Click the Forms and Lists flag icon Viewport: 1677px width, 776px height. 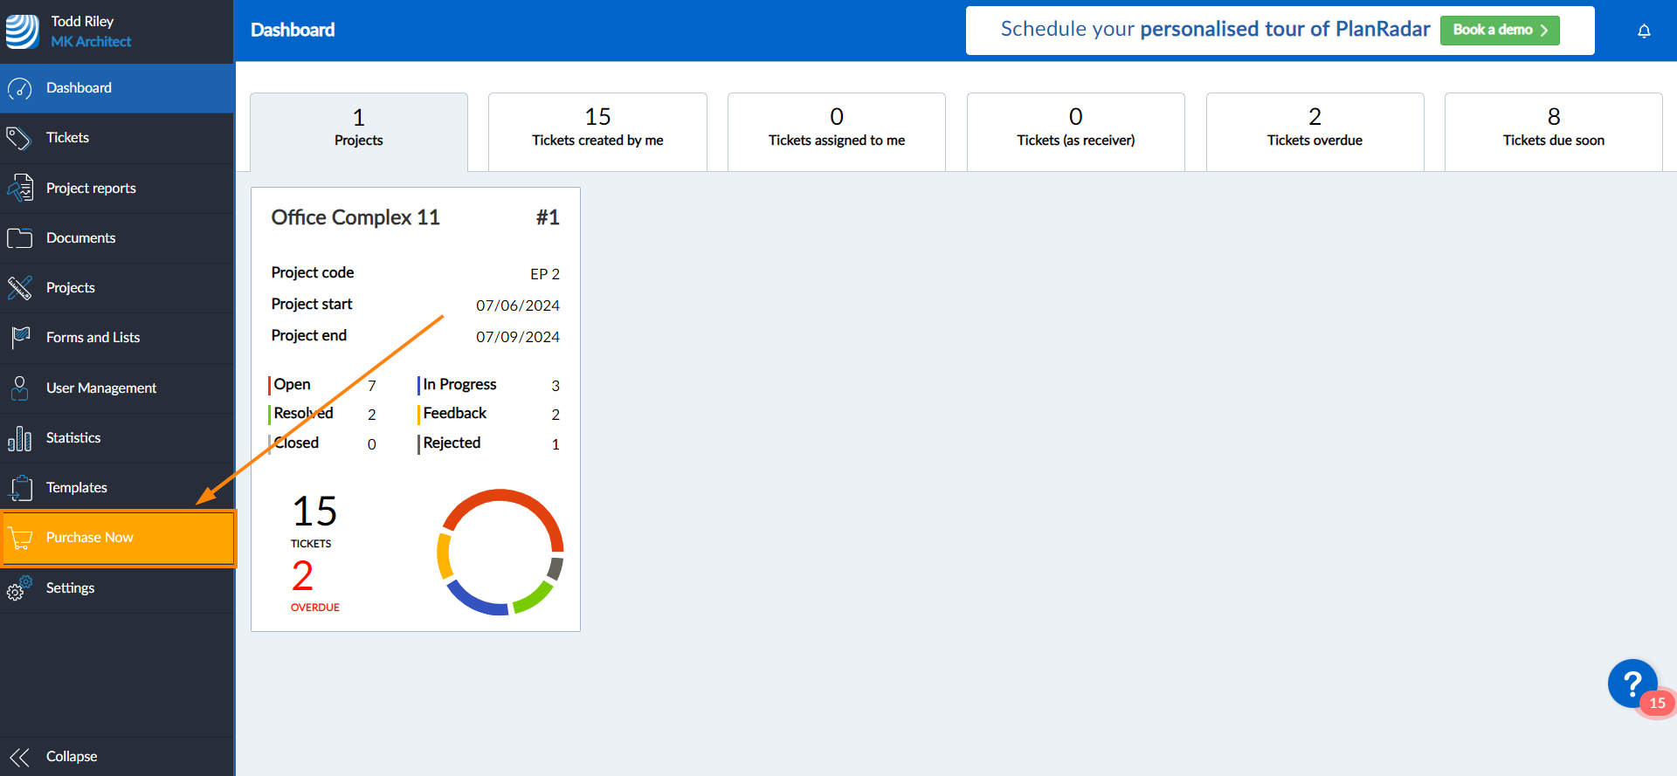point(19,338)
